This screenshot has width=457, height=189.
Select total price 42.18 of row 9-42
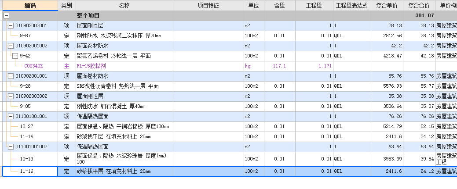(419, 56)
